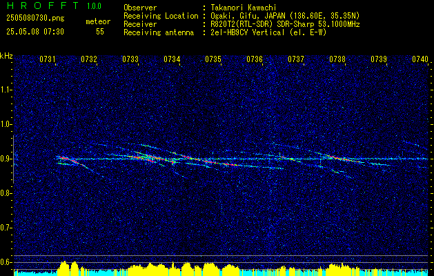Click the 0738 time marker

[x=337, y=59]
